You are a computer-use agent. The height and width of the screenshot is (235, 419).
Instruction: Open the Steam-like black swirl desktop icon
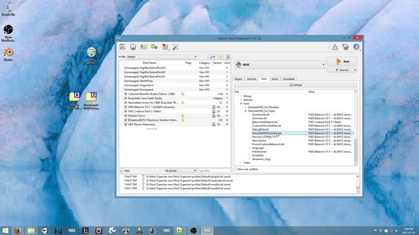[8, 33]
